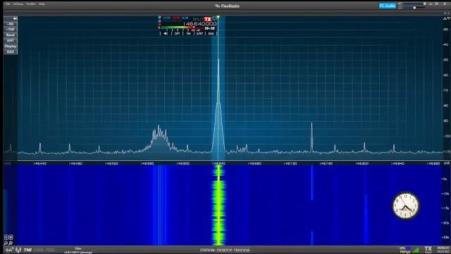Open the slice DAX tab
The width and height of the screenshot is (451, 254).
tap(211, 33)
